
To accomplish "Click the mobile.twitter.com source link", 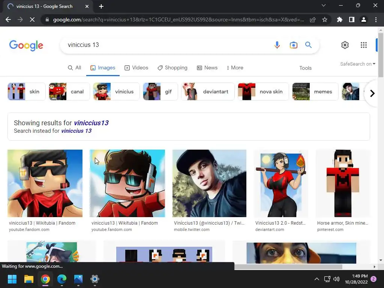I will (x=192, y=230).
